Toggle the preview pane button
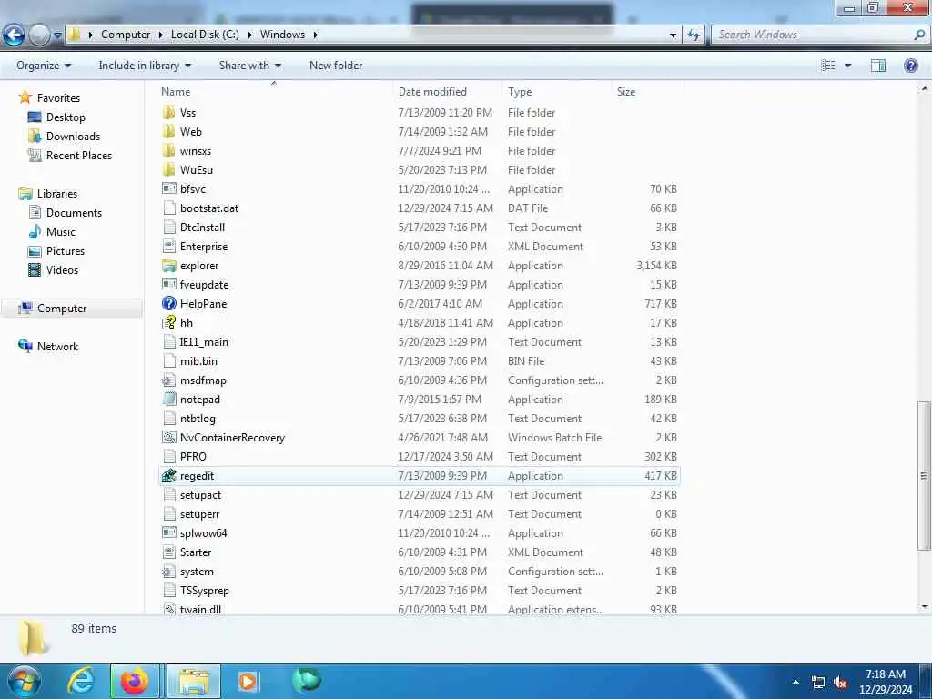Image resolution: width=932 pixels, height=699 pixels. click(878, 66)
